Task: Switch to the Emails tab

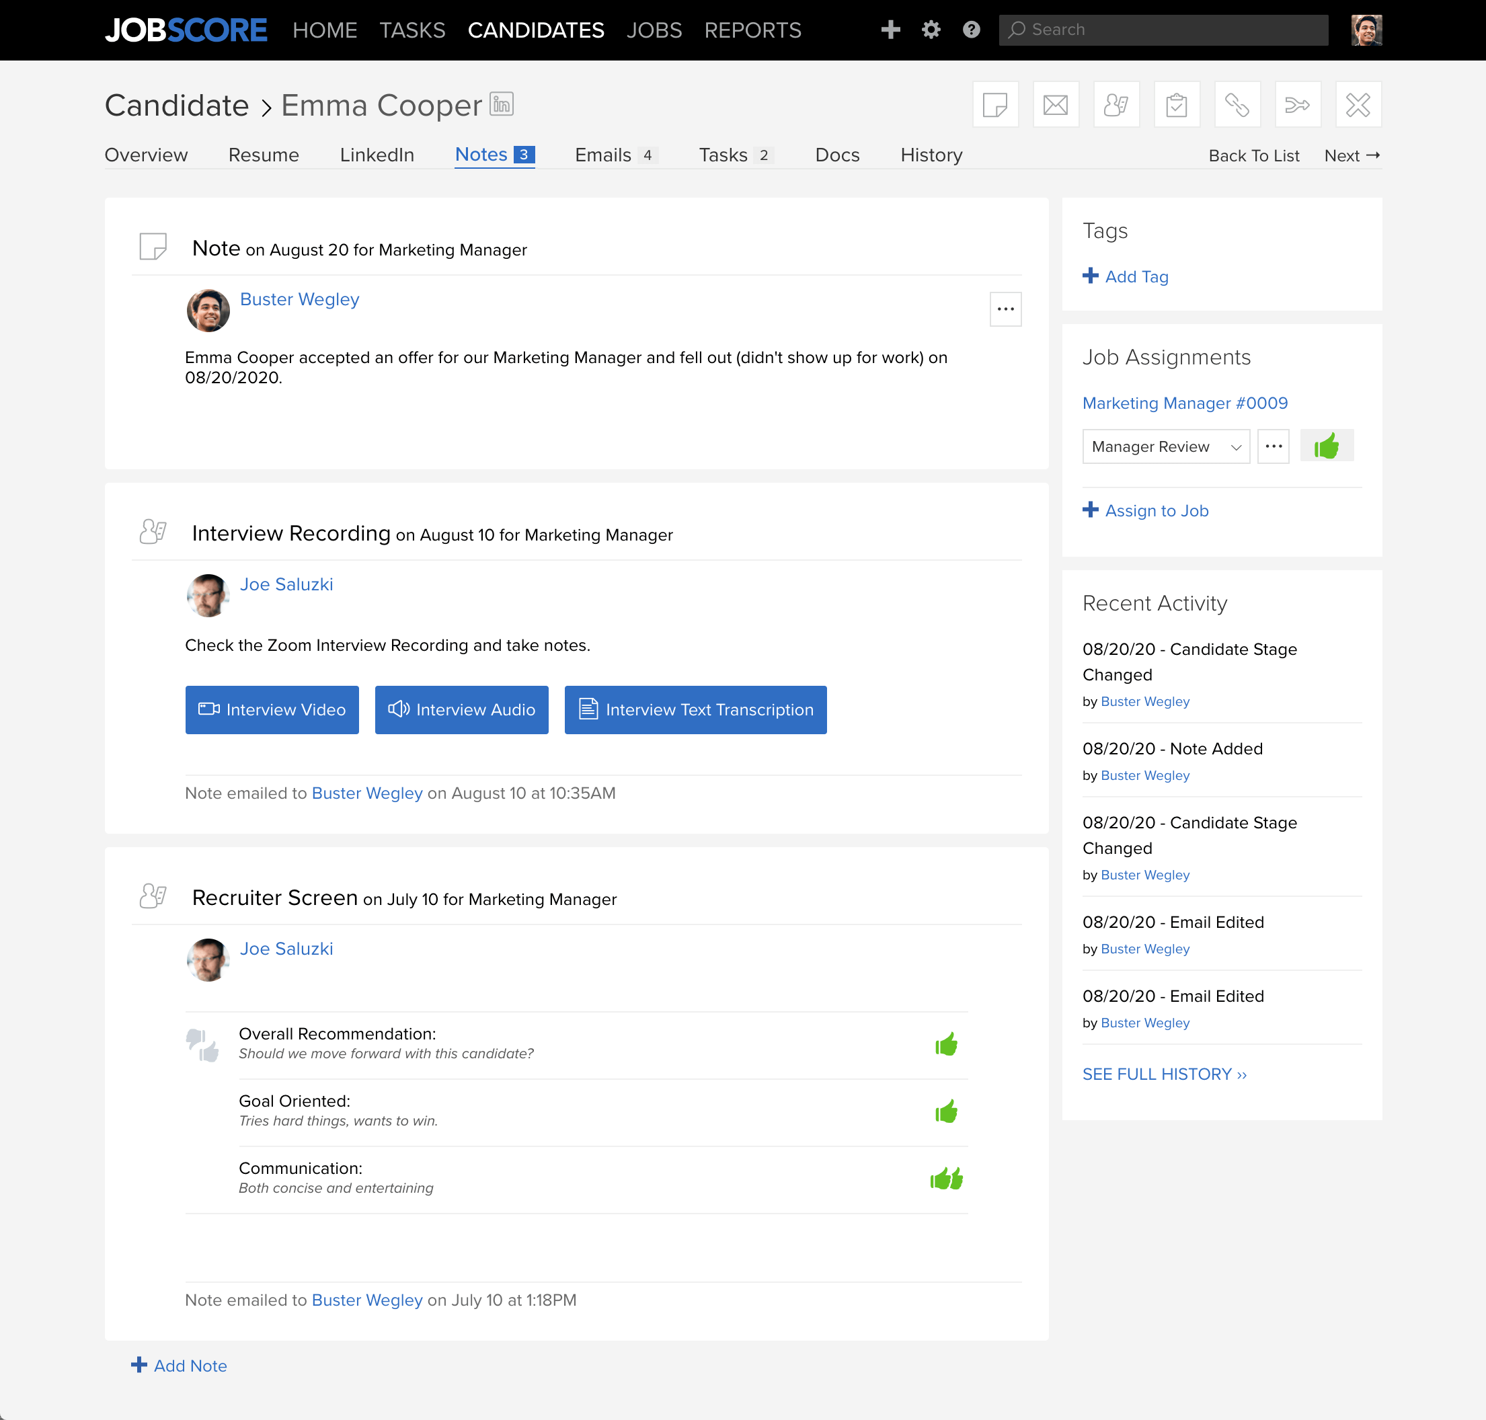Action: coord(616,155)
